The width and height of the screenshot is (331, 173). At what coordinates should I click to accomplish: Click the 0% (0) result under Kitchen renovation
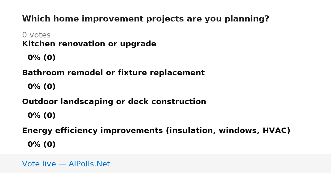click(42, 58)
